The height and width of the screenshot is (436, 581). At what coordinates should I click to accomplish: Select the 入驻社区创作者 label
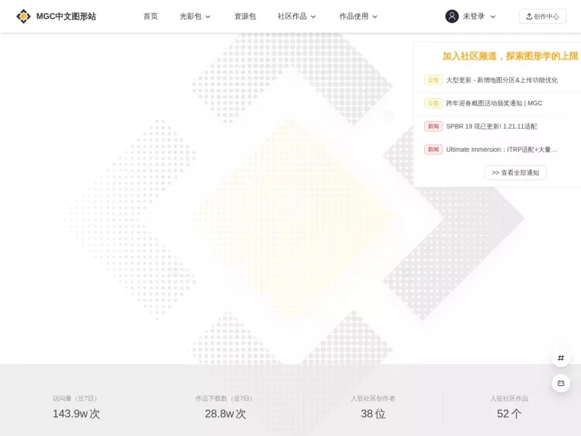373,398
